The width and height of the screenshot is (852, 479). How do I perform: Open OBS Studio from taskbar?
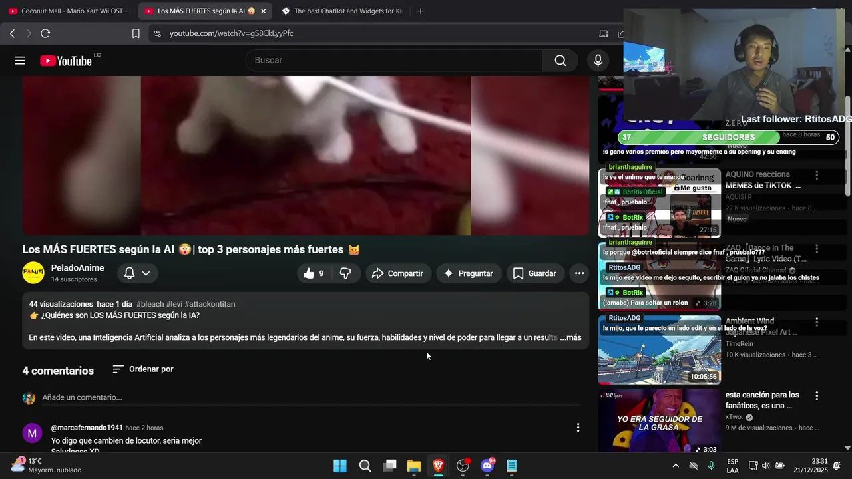(x=463, y=466)
